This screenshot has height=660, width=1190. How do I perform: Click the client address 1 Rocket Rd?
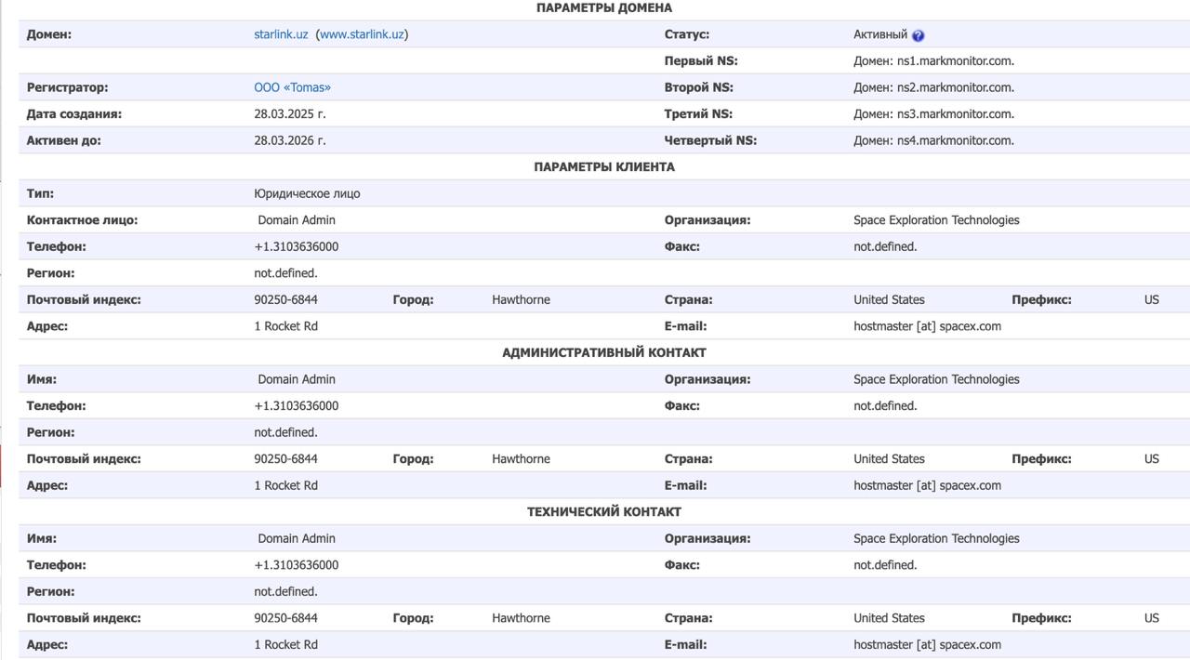click(285, 326)
